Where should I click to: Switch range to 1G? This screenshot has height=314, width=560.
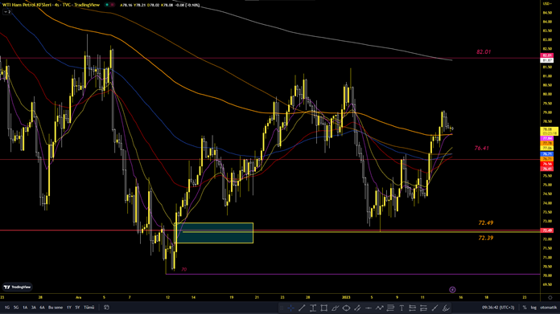(x=7, y=308)
